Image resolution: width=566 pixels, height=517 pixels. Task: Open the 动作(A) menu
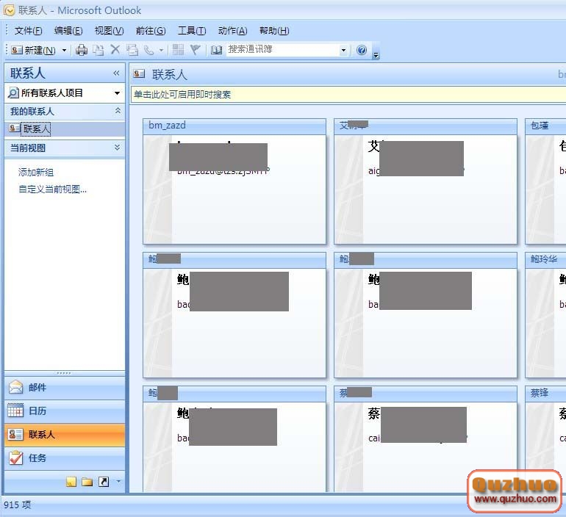(232, 31)
